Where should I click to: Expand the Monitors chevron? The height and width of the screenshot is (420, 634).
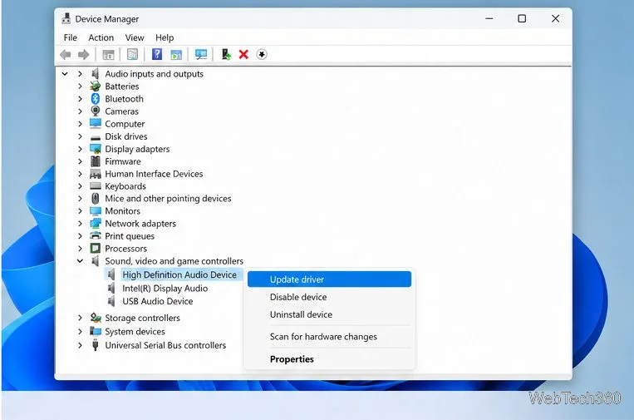pos(80,210)
